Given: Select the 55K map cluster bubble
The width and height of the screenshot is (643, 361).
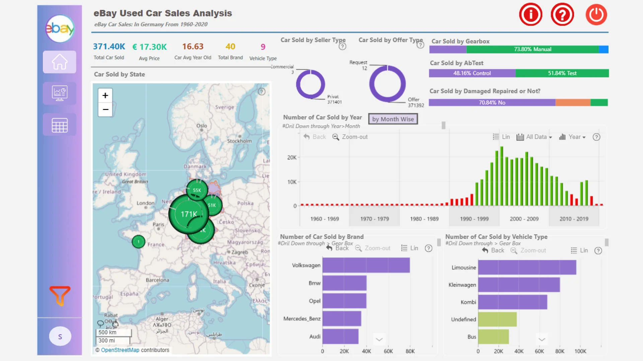Looking at the screenshot, I should 197,190.
